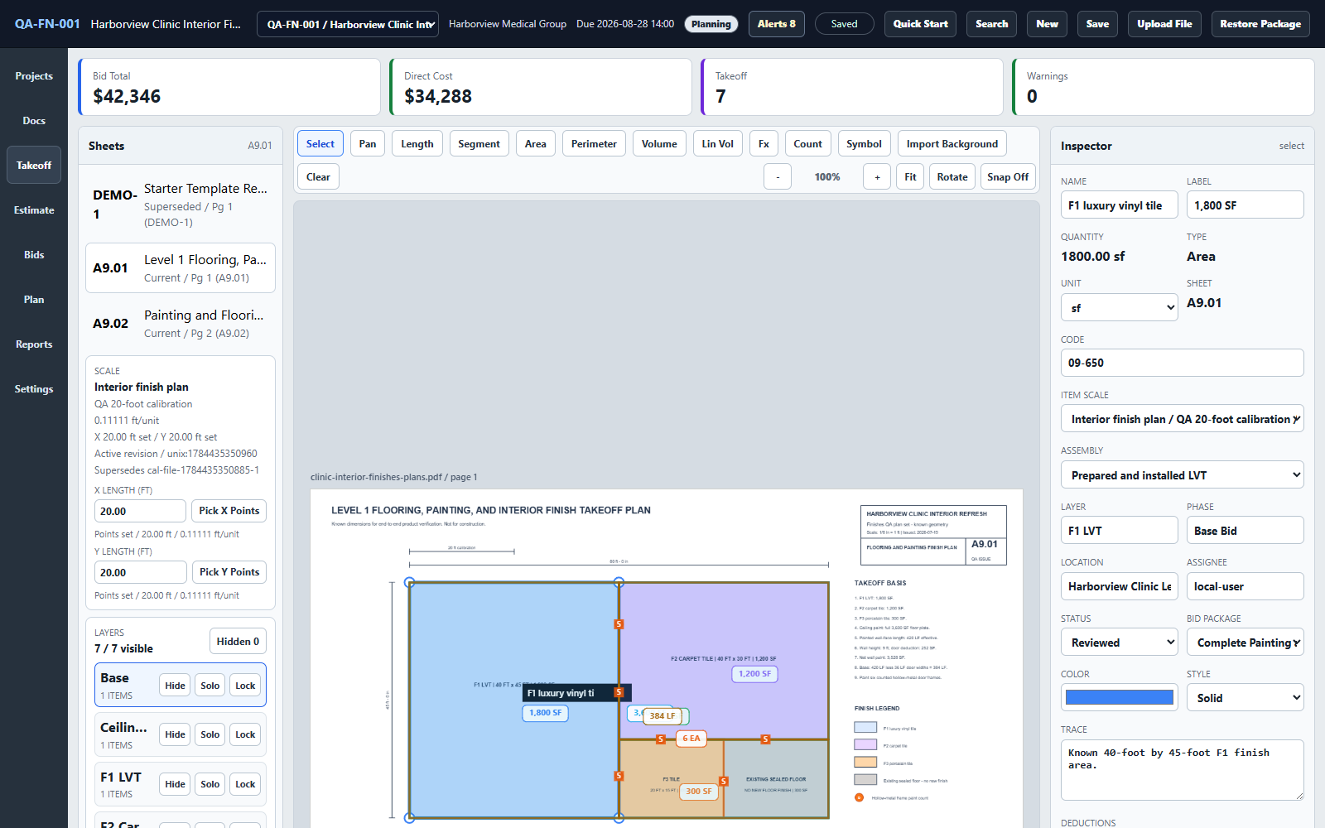Click Pick X Points button
Image resolution: width=1325 pixels, height=828 pixels.
point(229,511)
